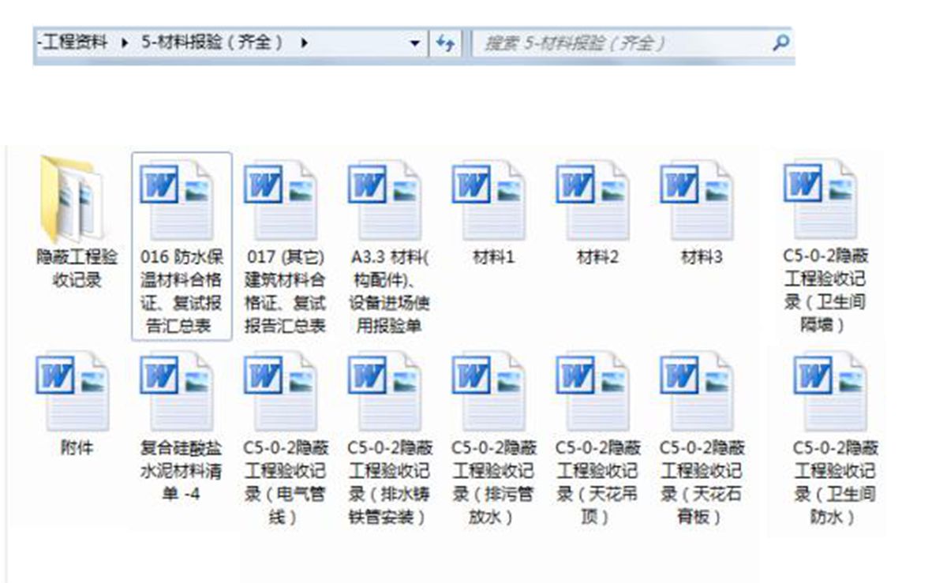Click the label C5-0-2隐蔽工程验收记录（卫生间防水）
Screen dimensions: 947x583
835,482
